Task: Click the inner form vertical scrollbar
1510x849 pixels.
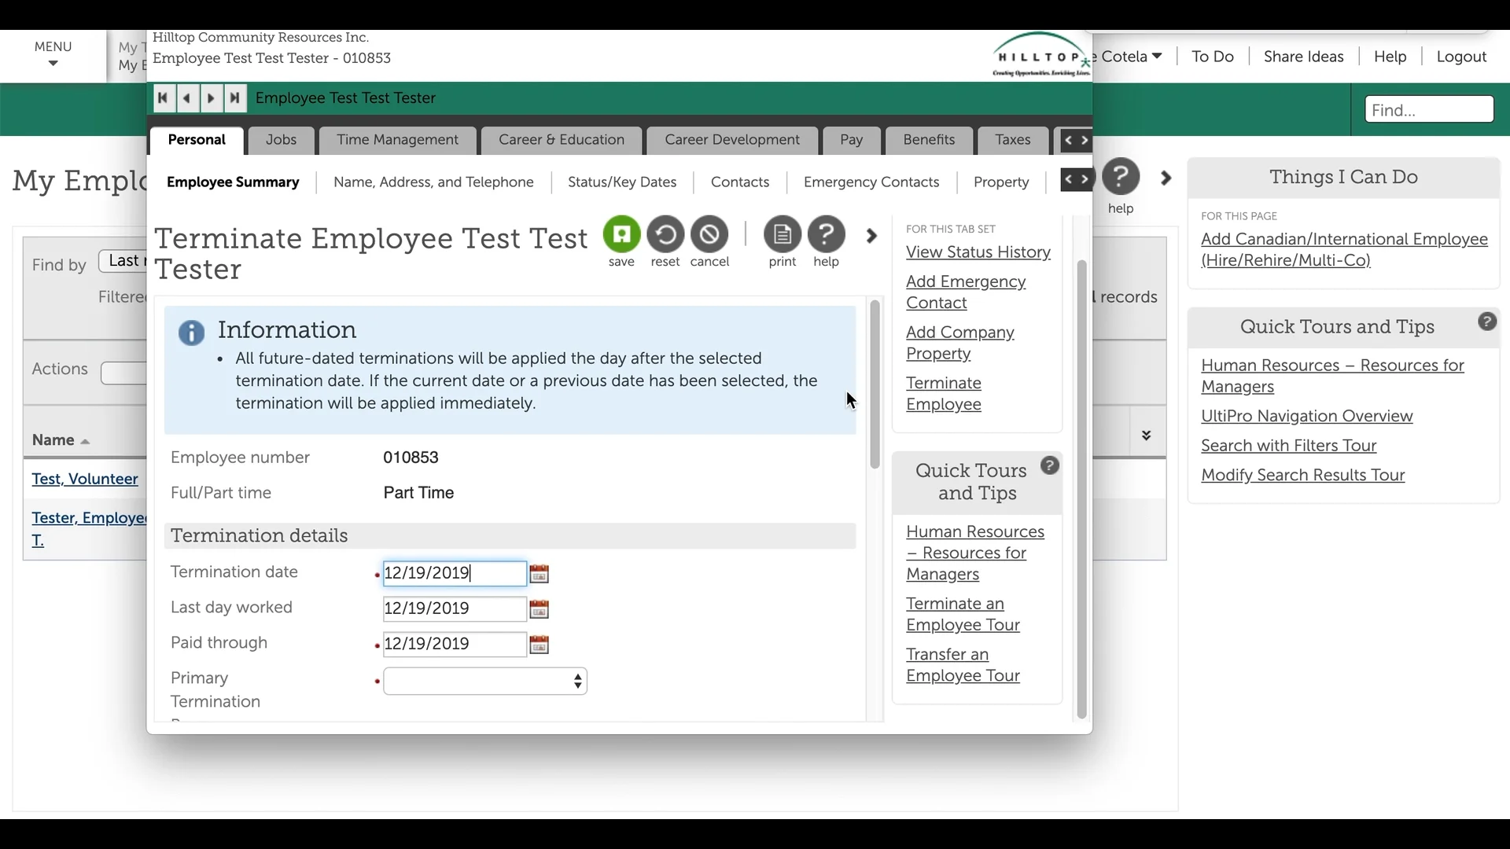Action: pos(875,385)
